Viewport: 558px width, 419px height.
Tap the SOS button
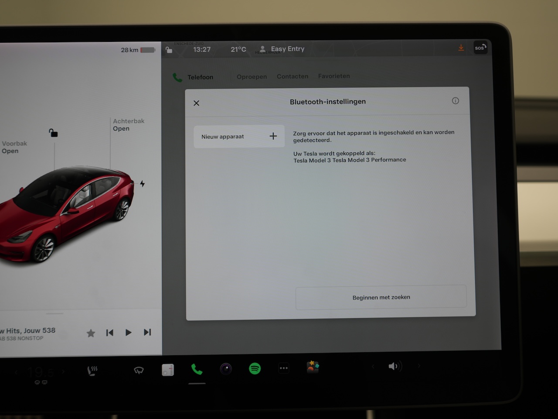480,48
